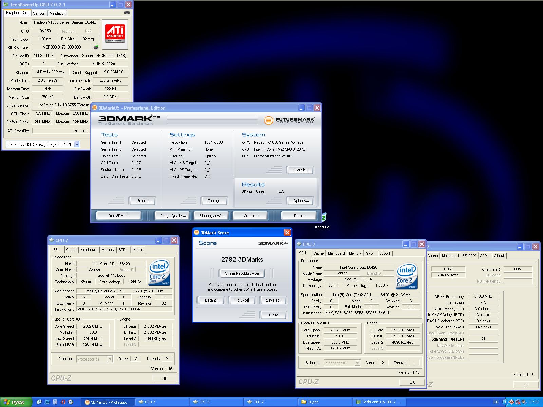Click Online ResultBrowser button
Image resolution: width=543 pixels, height=407 pixels.
click(x=242, y=273)
